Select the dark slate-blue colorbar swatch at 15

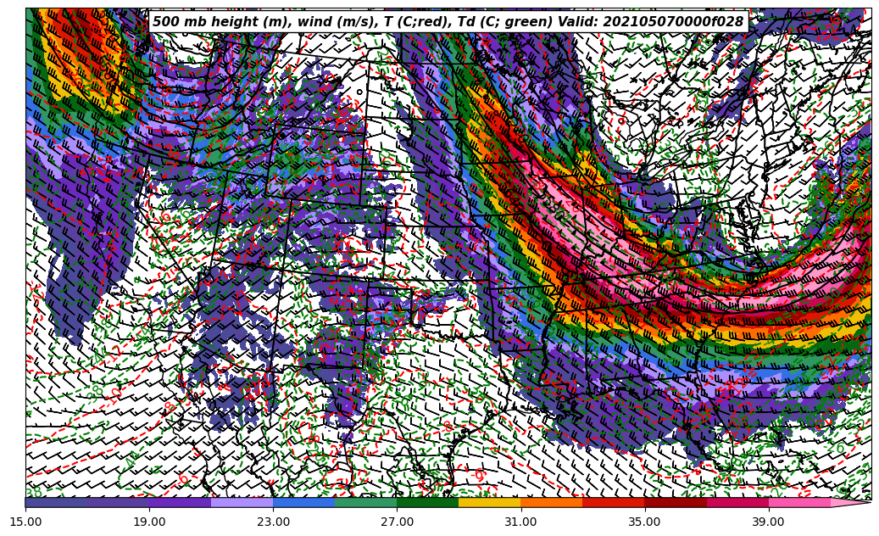pyautogui.click(x=56, y=502)
